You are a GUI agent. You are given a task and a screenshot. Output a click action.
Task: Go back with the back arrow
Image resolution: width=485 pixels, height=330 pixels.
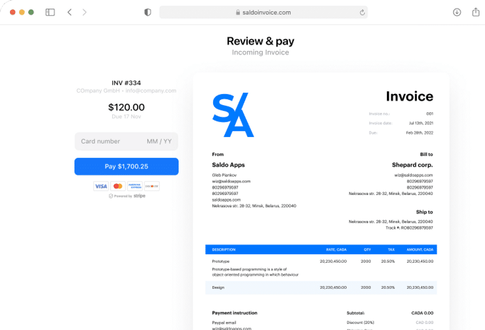click(x=70, y=12)
